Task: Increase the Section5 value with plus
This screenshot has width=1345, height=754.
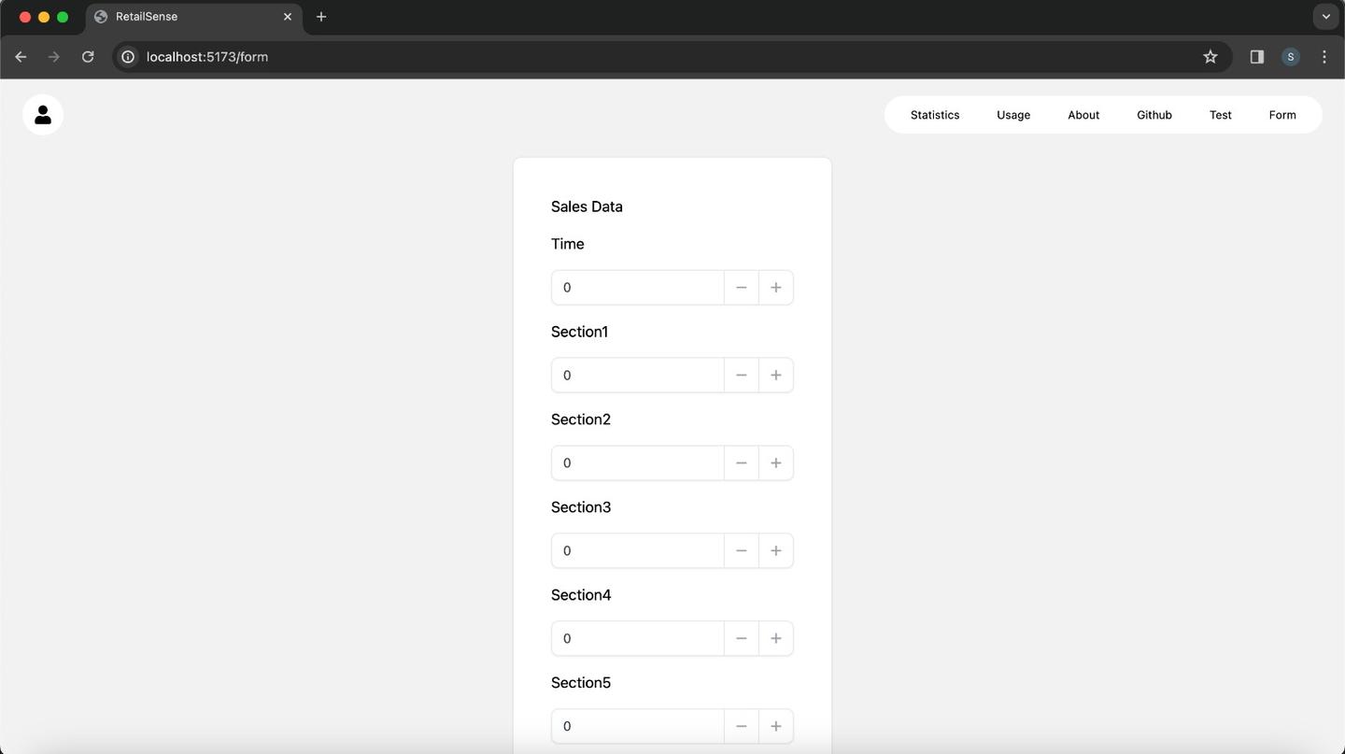Action: (x=776, y=727)
